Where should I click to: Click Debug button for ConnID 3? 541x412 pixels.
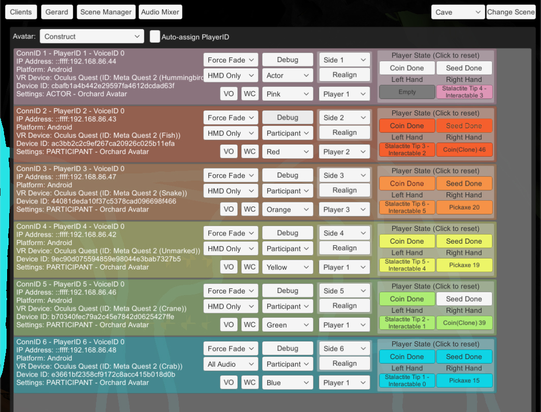coord(288,175)
